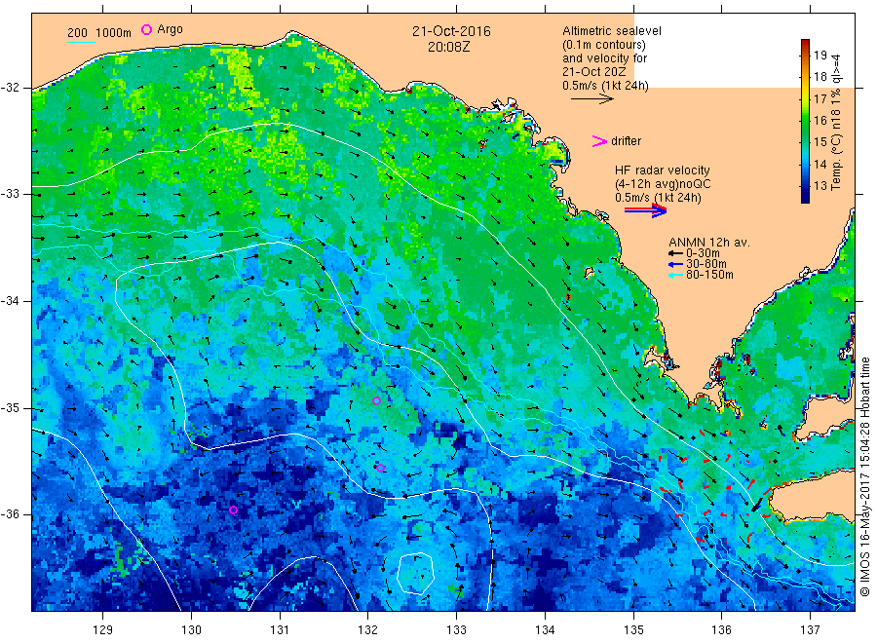Click the '21-Oct 20Z' legend text
The image size is (877, 643).
point(594,71)
